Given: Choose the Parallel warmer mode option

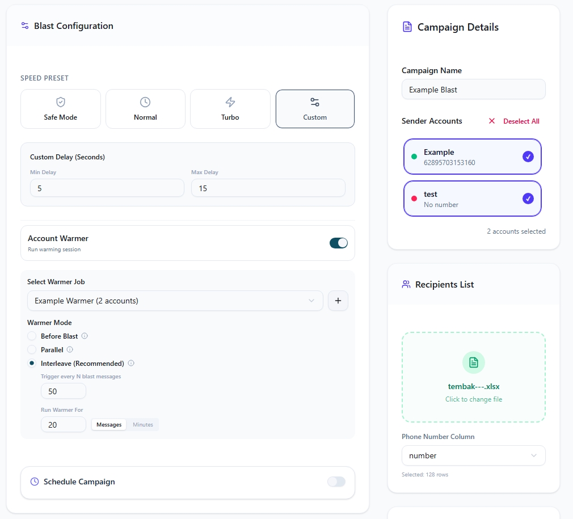Looking at the screenshot, I should (x=32, y=350).
